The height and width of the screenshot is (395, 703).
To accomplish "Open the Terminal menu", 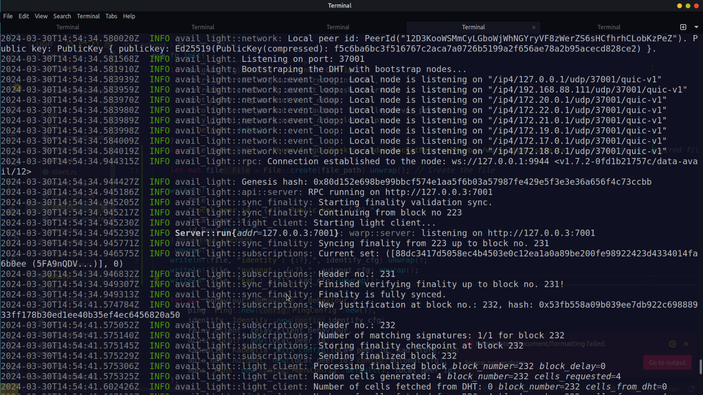I will click(88, 16).
